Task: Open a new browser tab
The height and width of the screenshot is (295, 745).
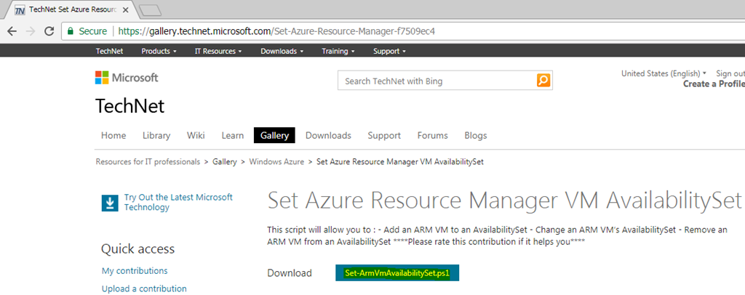Action: (151, 10)
